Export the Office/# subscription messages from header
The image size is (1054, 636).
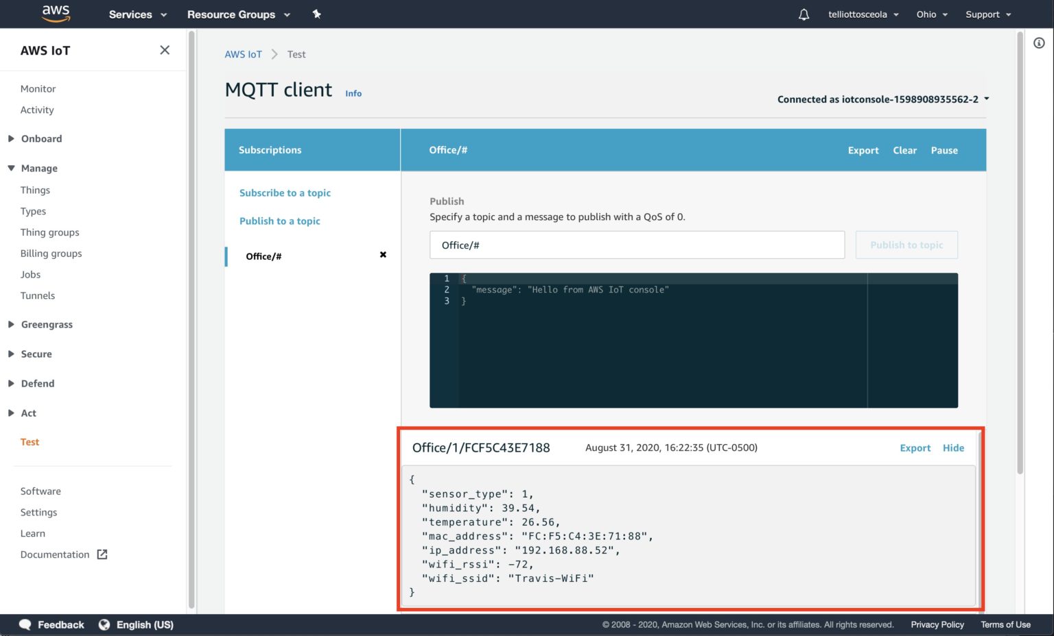(x=863, y=150)
